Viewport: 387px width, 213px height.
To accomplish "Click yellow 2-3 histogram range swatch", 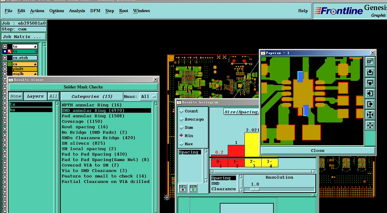I will [x=253, y=163].
